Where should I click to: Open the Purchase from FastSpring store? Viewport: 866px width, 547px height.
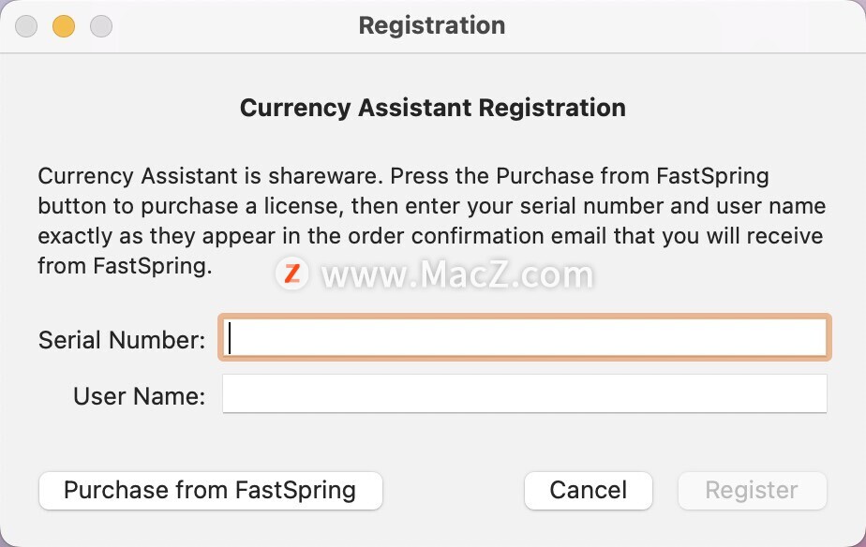coord(211,490)
